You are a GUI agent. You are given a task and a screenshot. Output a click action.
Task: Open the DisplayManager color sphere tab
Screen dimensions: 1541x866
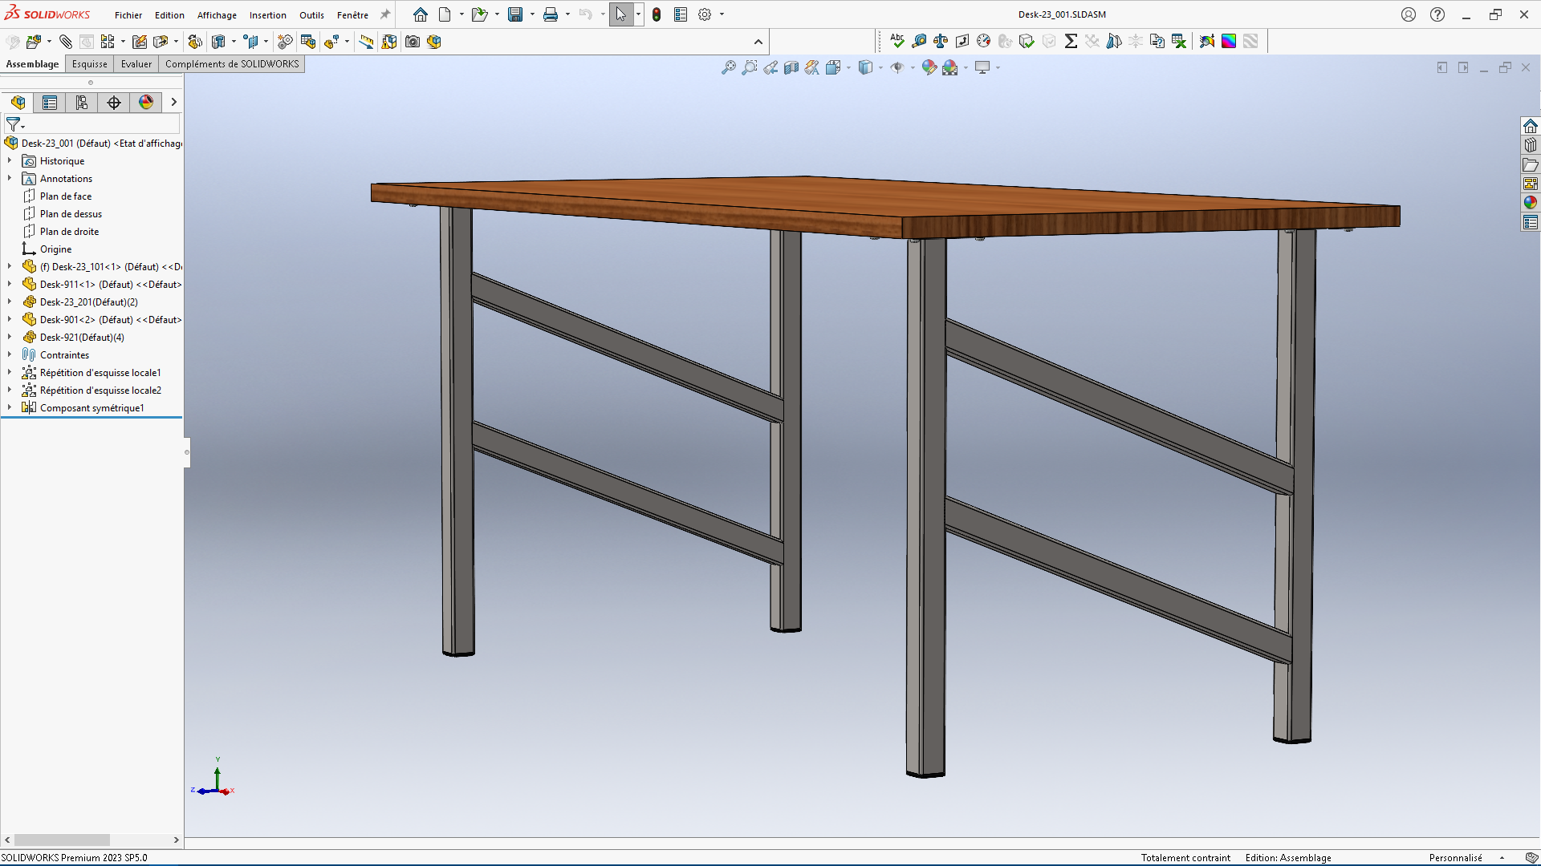click(146, 102)
